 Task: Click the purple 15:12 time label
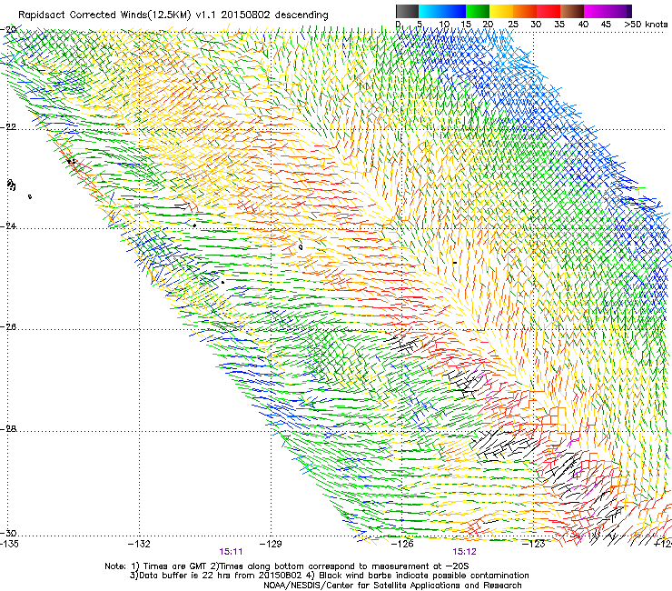[465, 552]
